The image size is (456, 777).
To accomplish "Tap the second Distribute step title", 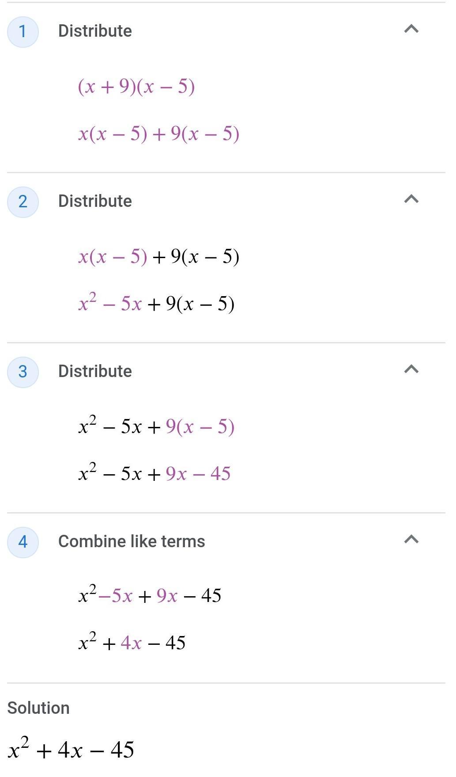I will click(95, 202).
